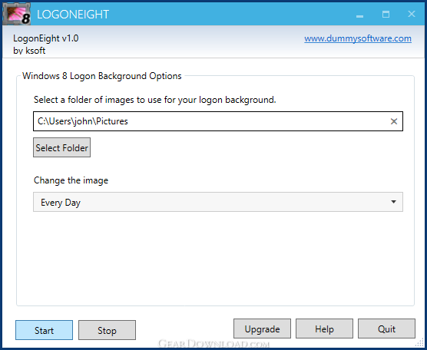Click the Change the image label

tap(71, 180)
